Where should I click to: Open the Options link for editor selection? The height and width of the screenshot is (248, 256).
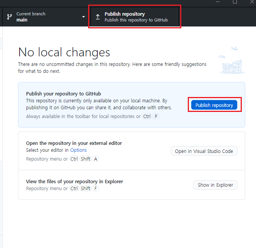[78, 150]
